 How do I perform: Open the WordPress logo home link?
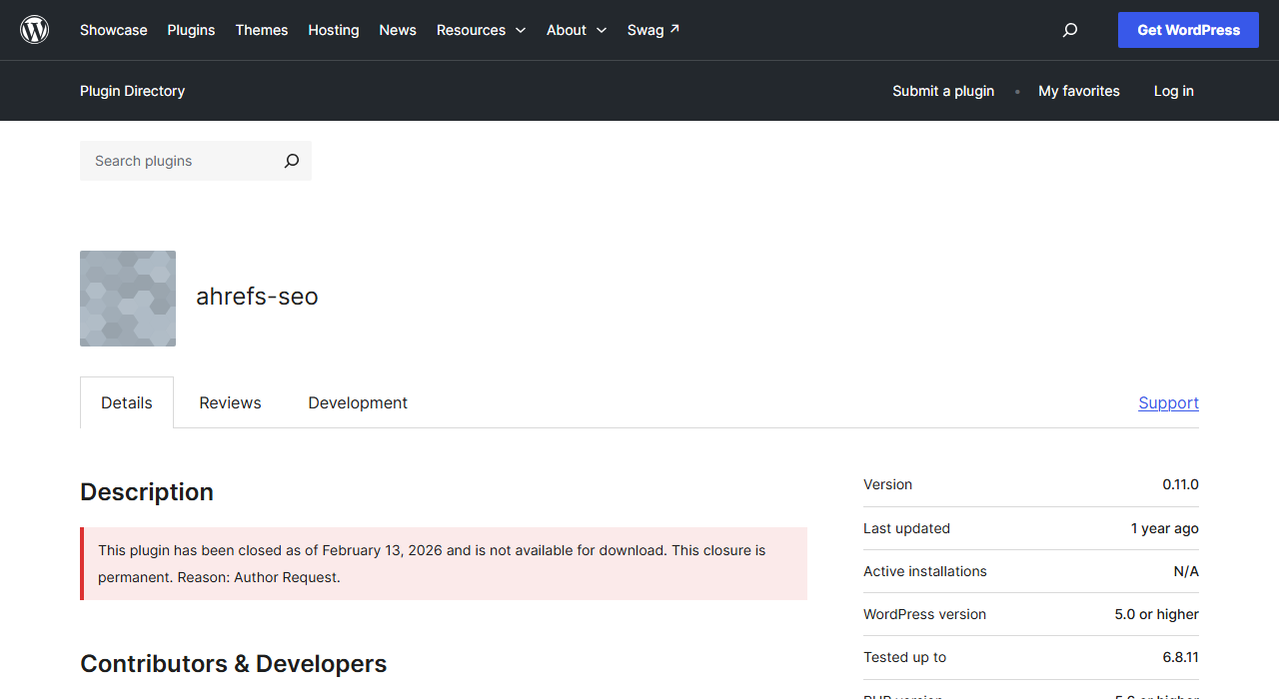click(x=35, y=30)
